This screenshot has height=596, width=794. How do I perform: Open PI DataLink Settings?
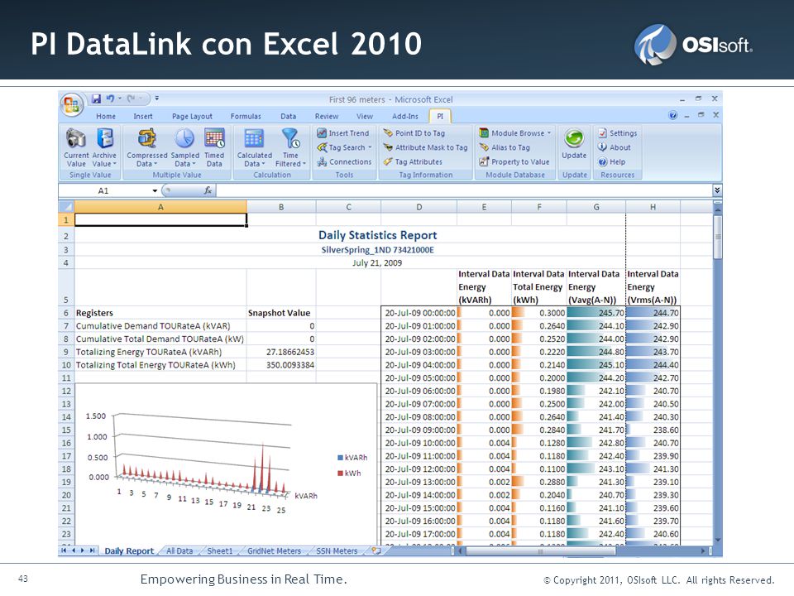[x=617, y=132]
